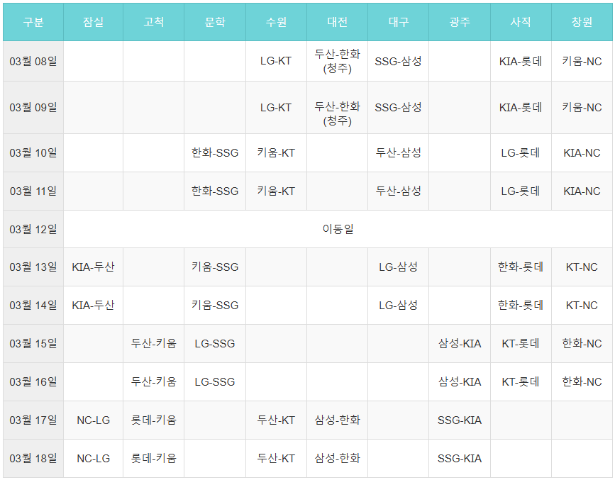Click the 문학 column header
This screenshot has height=480, width=615.
pyautogui.click(x=215, y=22)
